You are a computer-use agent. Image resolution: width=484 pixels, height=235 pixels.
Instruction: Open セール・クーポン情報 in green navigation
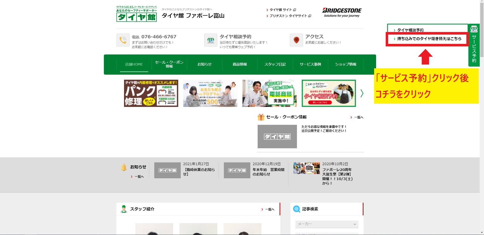(169, 64)
